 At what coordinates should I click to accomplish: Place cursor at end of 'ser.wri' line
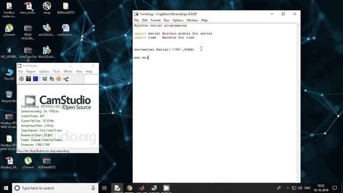pos(148,57)
